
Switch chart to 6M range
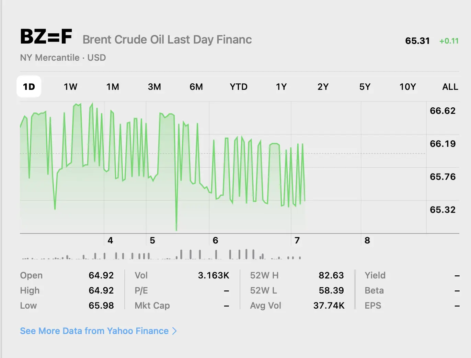pyautogui.click(x=196, y=87)
